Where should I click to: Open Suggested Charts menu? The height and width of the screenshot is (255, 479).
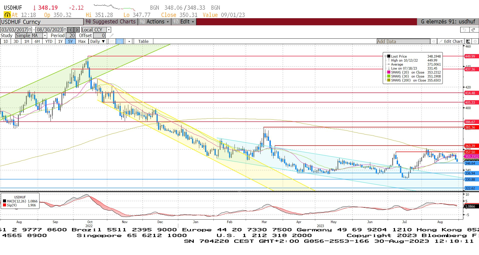click(110, 22)
